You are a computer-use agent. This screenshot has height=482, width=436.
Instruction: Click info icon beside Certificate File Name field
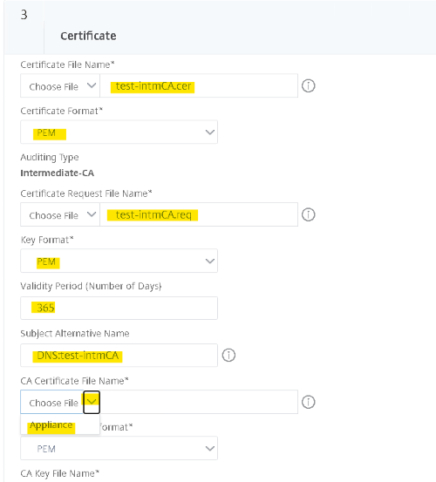click(308, 85)
